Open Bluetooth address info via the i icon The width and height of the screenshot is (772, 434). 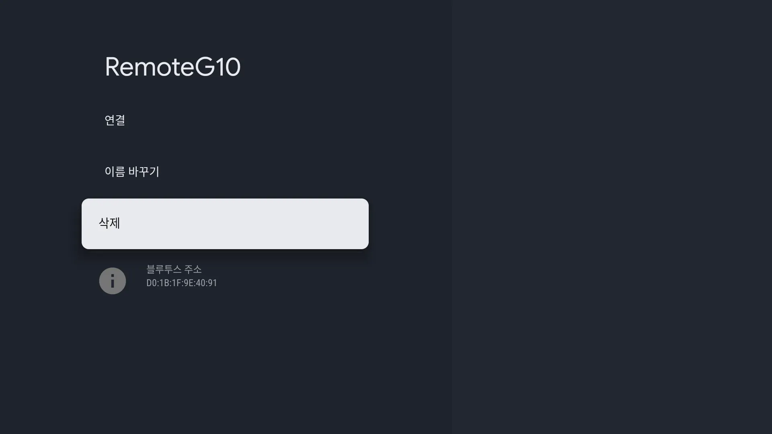tap(112, 281)
